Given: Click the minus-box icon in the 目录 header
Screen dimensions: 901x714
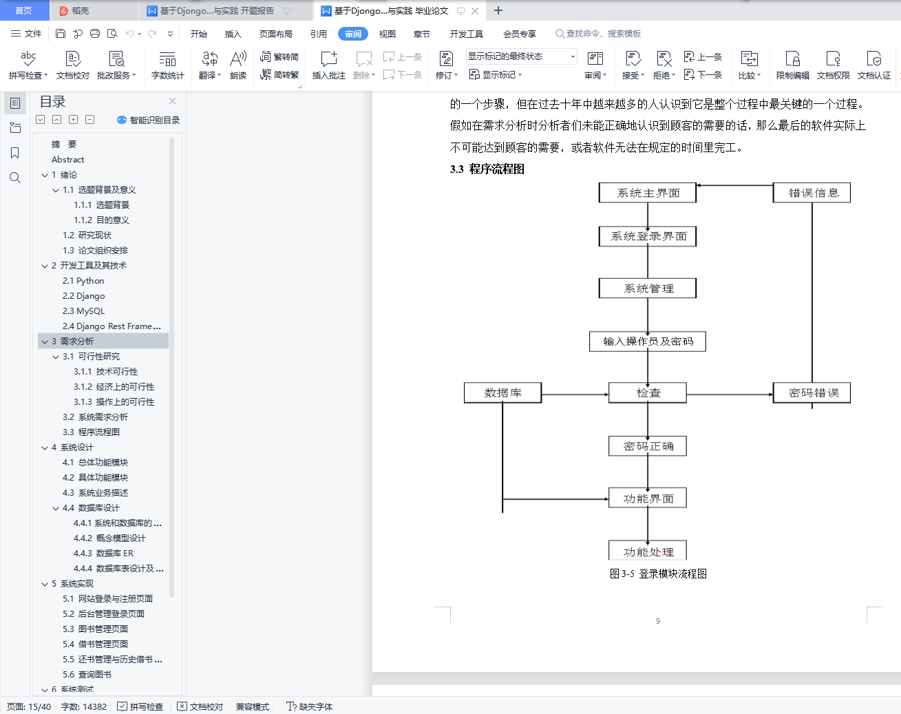Looking at the screenshot, I should click(x=89, y=120).
